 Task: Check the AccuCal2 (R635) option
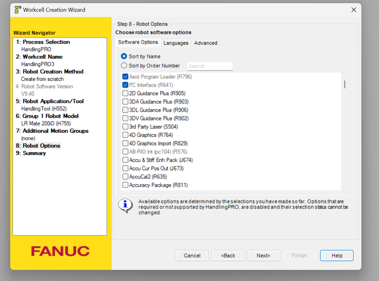[x=125, y=177]
